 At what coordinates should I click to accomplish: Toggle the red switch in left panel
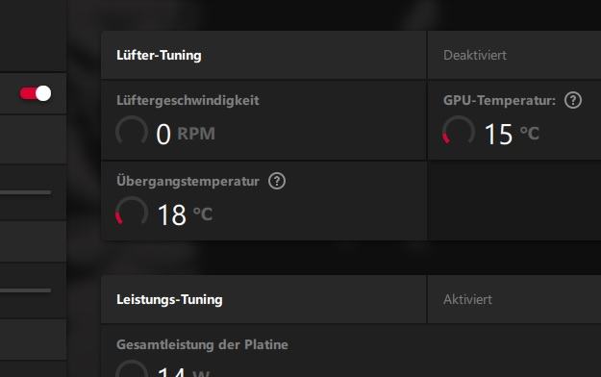[36, 93]
